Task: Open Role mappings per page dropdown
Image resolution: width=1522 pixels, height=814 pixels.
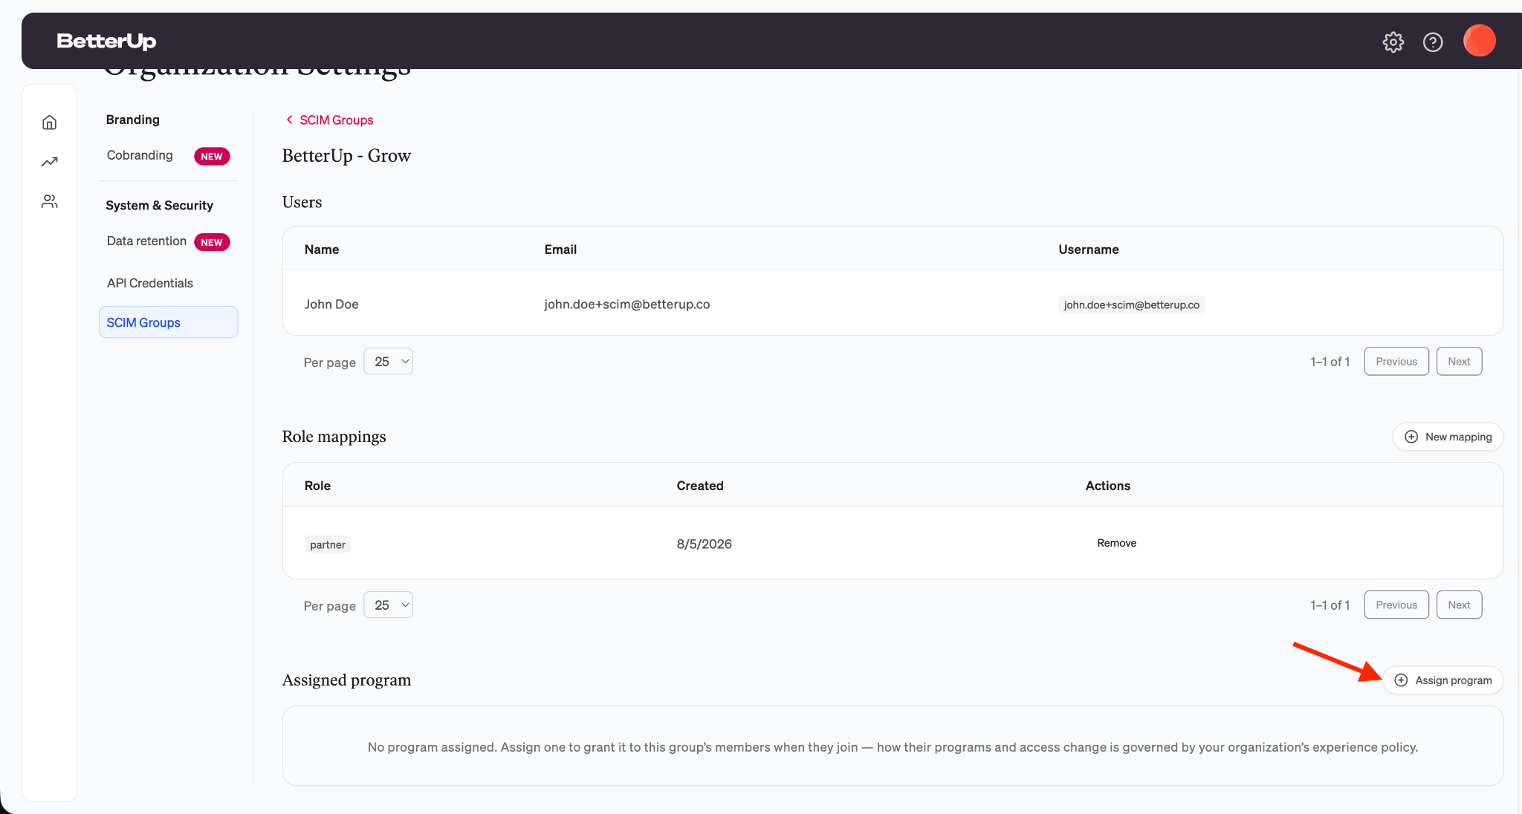Action: (x=389, y=605)
